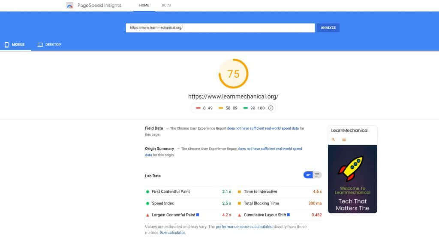Click the desktop monitor icon
Screen dimensions: 439x240
pos(40,45)
